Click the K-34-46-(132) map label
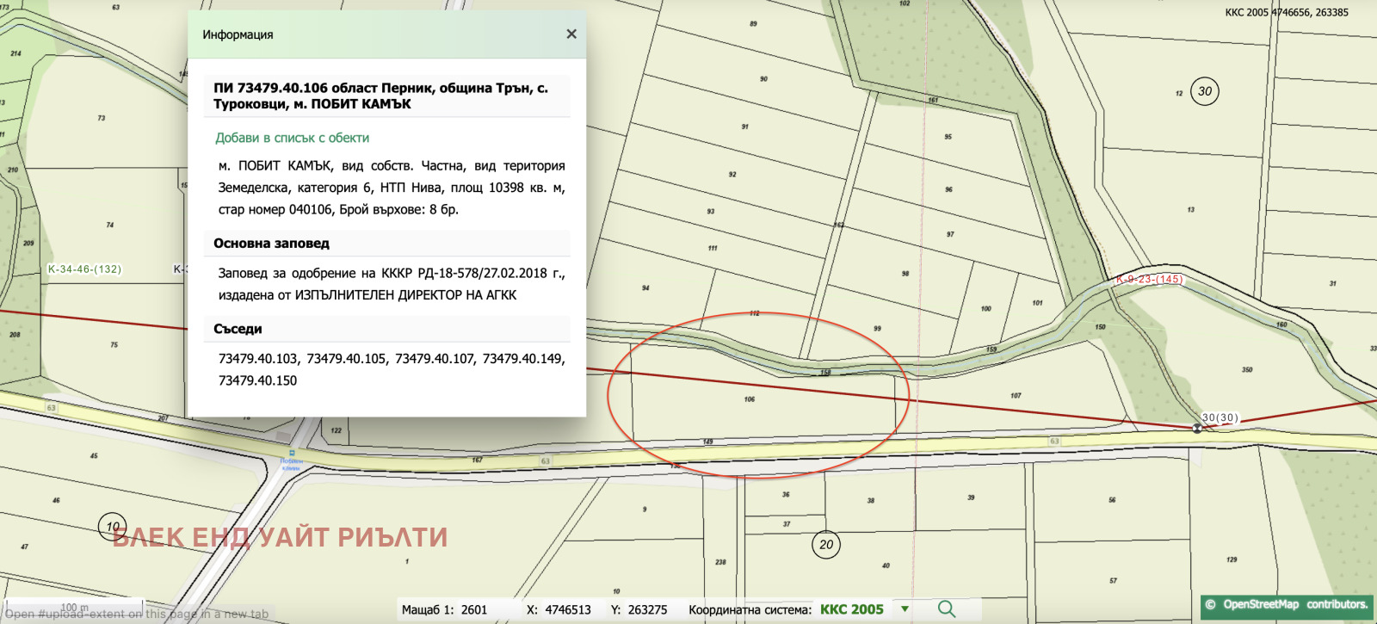 coord(84,269)
